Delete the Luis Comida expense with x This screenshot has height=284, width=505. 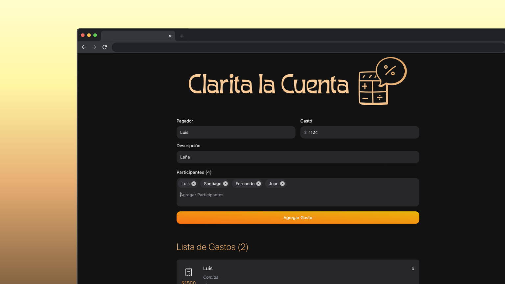pos(413,269)
